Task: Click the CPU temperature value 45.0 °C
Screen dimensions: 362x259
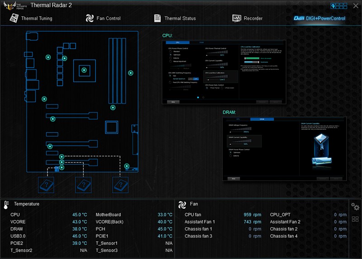Action: [x=80, y=215]
